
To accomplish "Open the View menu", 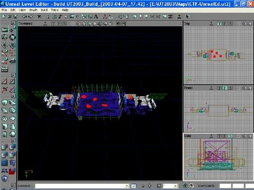I will click(x=22, y=10).
